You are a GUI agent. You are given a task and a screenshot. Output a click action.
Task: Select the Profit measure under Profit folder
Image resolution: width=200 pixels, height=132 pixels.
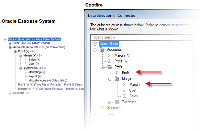click(126, 73)
